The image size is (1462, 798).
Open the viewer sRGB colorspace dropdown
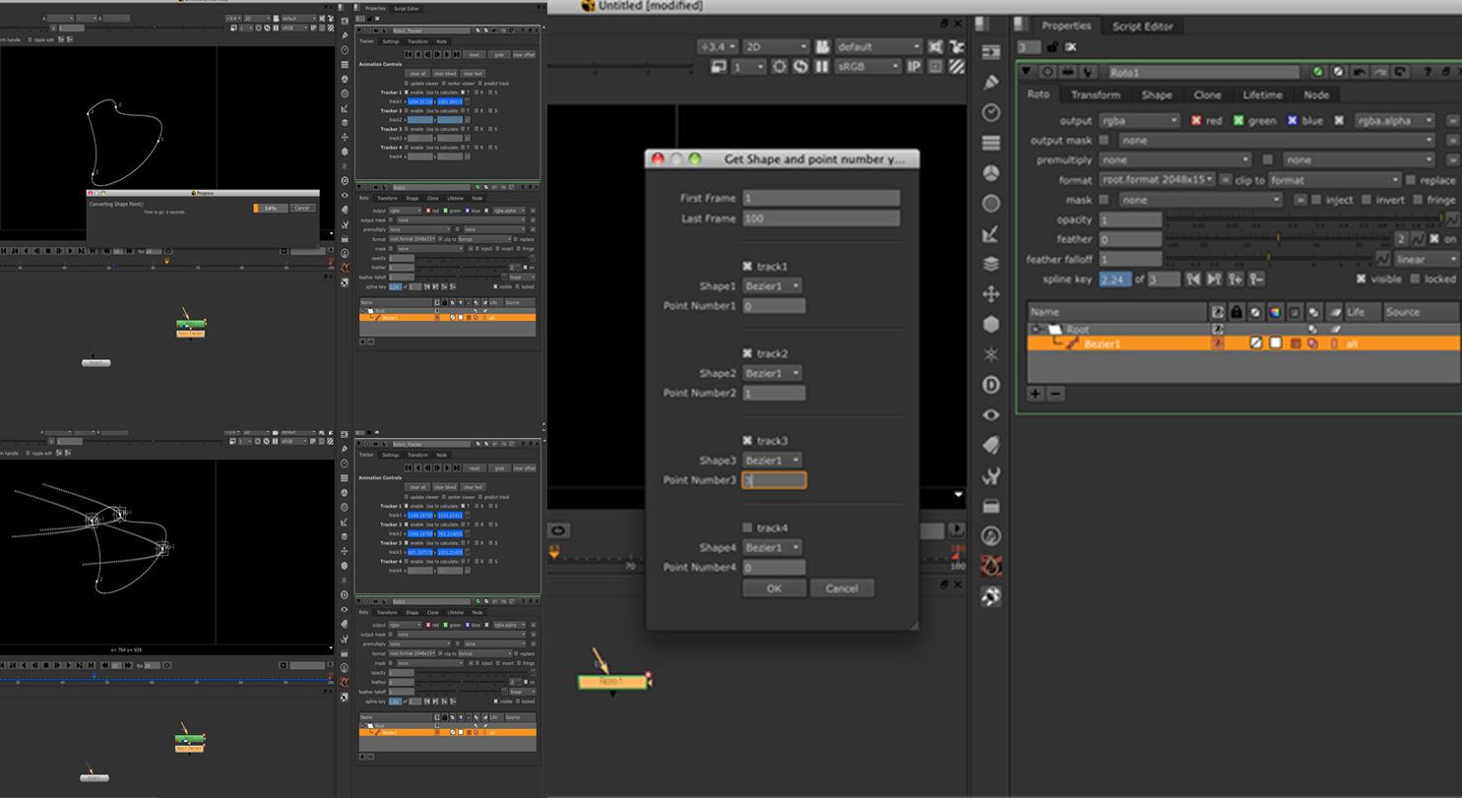(867, 67)
